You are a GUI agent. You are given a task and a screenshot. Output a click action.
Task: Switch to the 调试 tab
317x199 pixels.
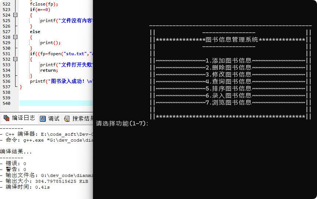tap(50, 119)
